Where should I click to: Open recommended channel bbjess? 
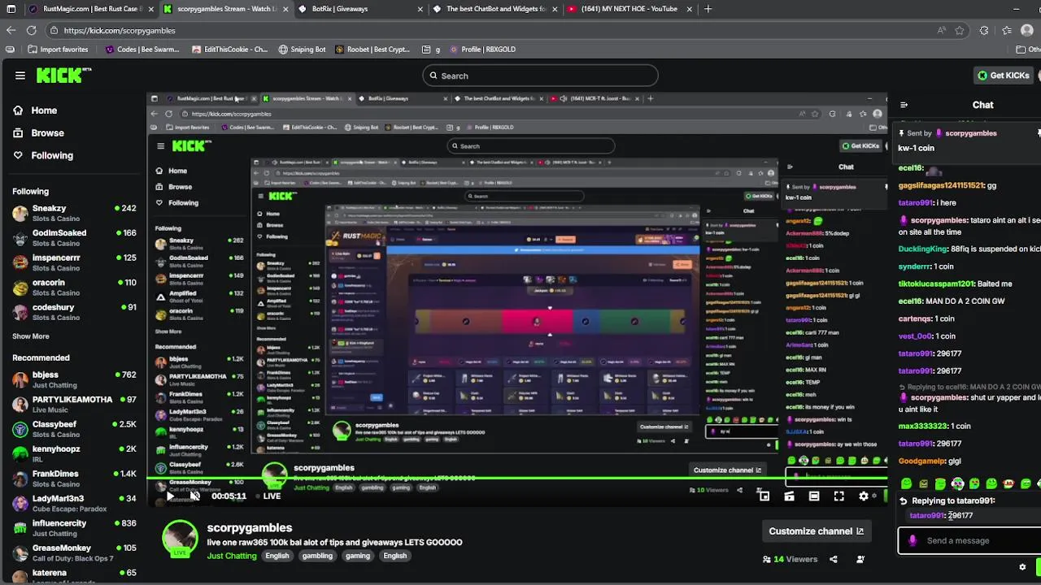tap(73, 379)
